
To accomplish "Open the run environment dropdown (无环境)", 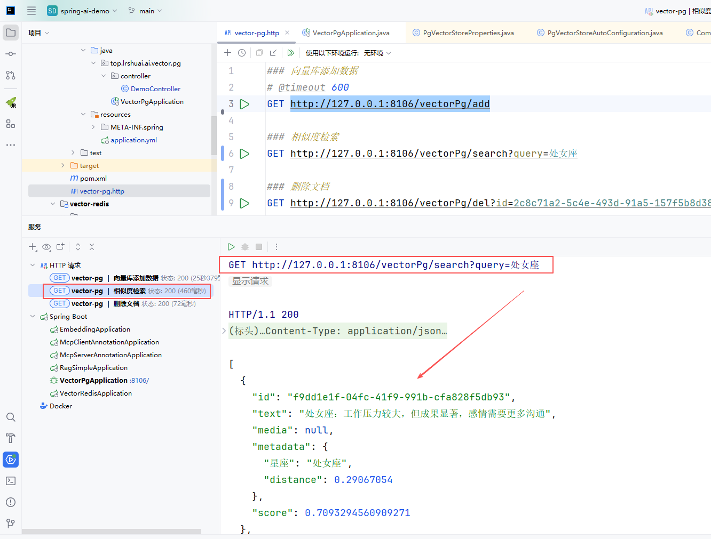I will (x=377, y=53).
